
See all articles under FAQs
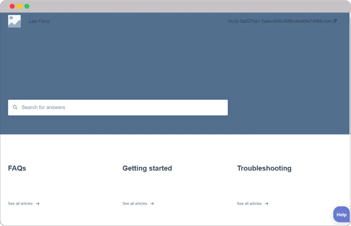point(20,203)
